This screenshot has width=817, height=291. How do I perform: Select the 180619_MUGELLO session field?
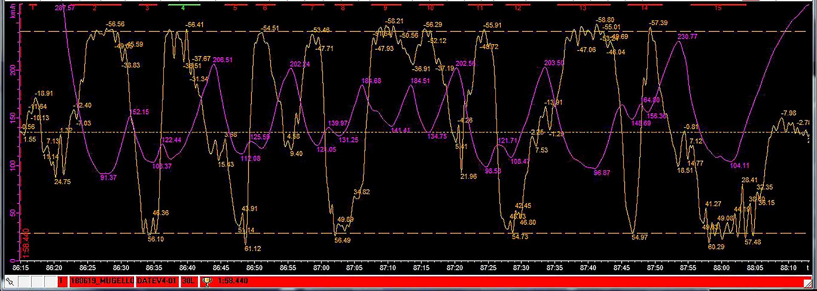coord(102,281)
